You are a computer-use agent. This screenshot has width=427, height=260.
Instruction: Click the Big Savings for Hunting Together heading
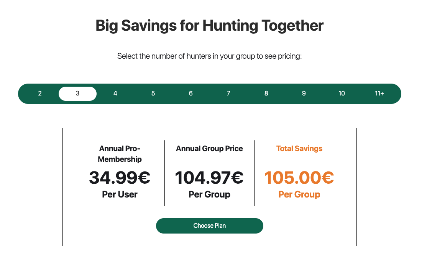(209, 26)
